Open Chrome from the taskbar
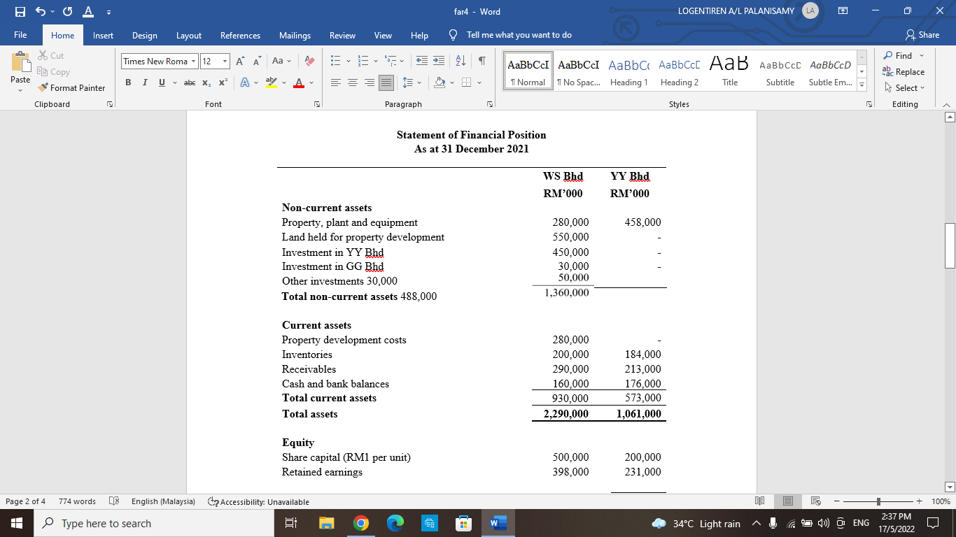The height and width of the screenshot is (537, 956). pos(360,523)
